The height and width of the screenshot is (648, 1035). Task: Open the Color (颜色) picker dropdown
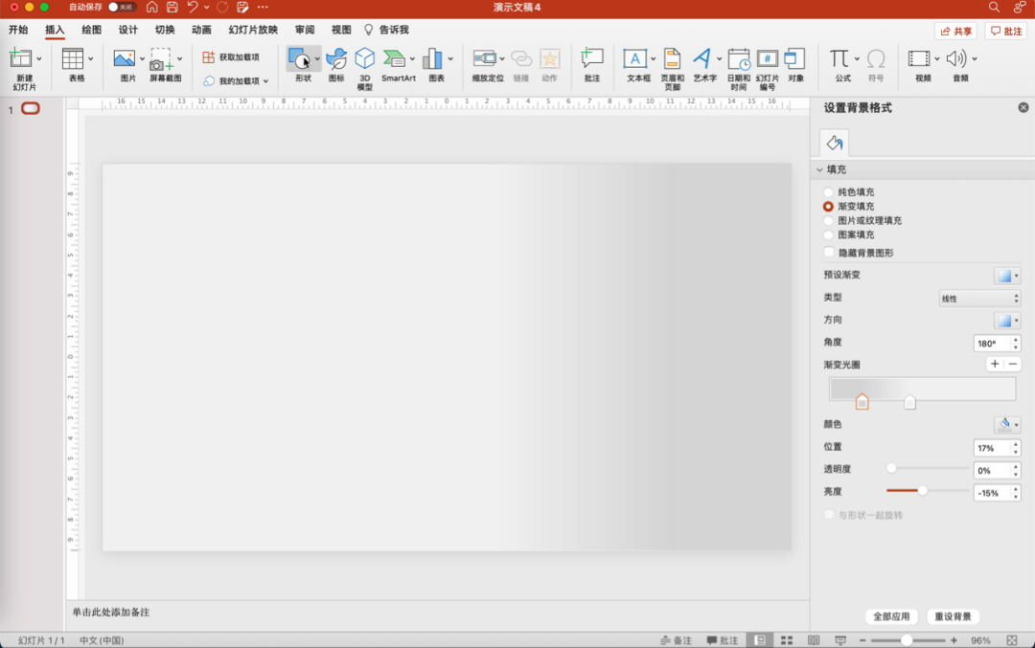point(1007,425)
